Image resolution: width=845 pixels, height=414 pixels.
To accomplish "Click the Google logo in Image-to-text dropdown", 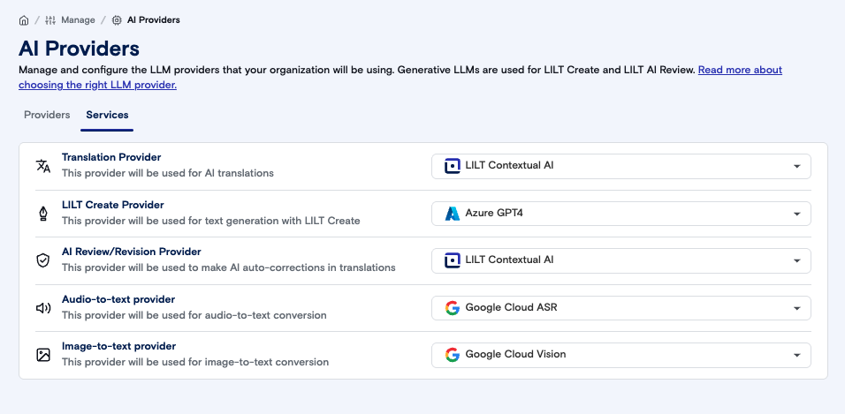I will click(x=453, y=355).
